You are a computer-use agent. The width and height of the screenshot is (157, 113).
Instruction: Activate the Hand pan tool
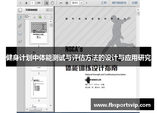52,3
